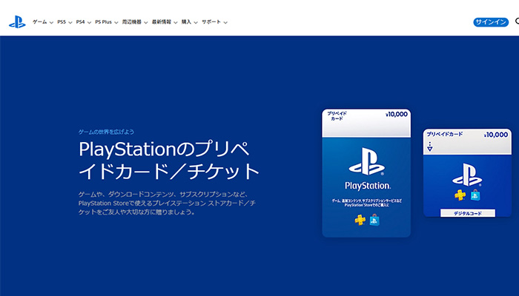Image resolution: width=519 pixels, height=296 pixels.
Task: Click the download arrow icon on digital card
Action: [x=429, y=147]
